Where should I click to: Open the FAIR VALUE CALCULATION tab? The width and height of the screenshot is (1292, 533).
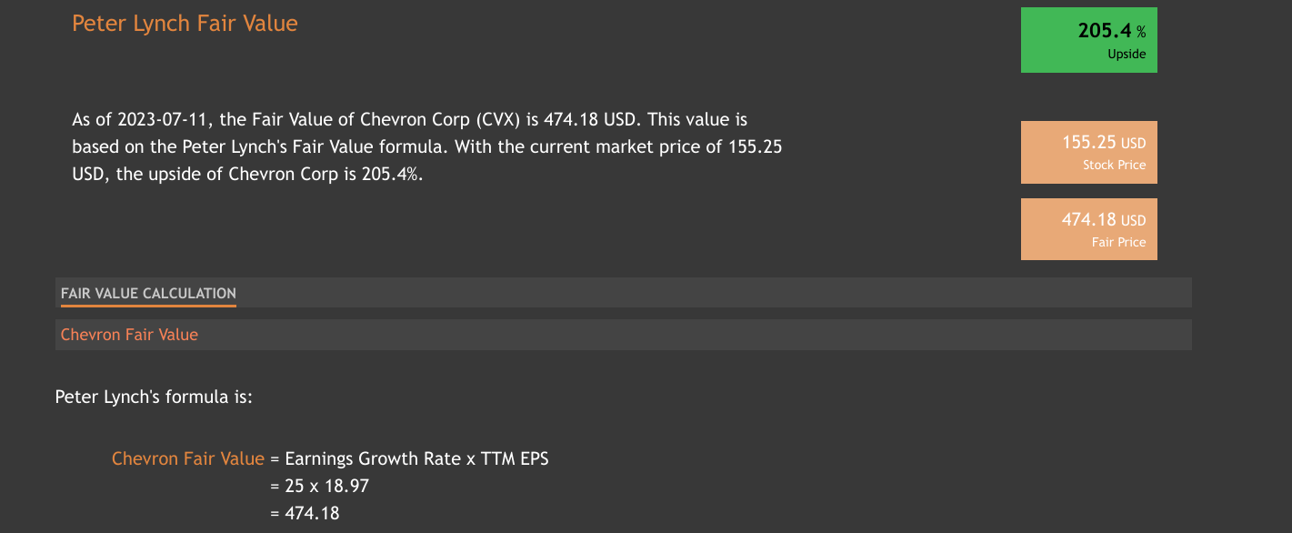click(148, 293)
